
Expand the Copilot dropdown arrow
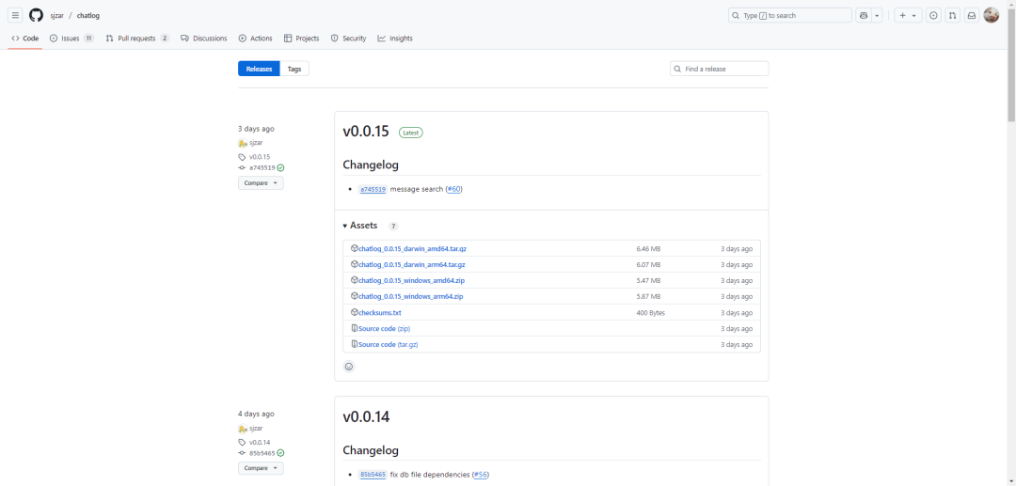pyautogui.click(x=878, y=15)
